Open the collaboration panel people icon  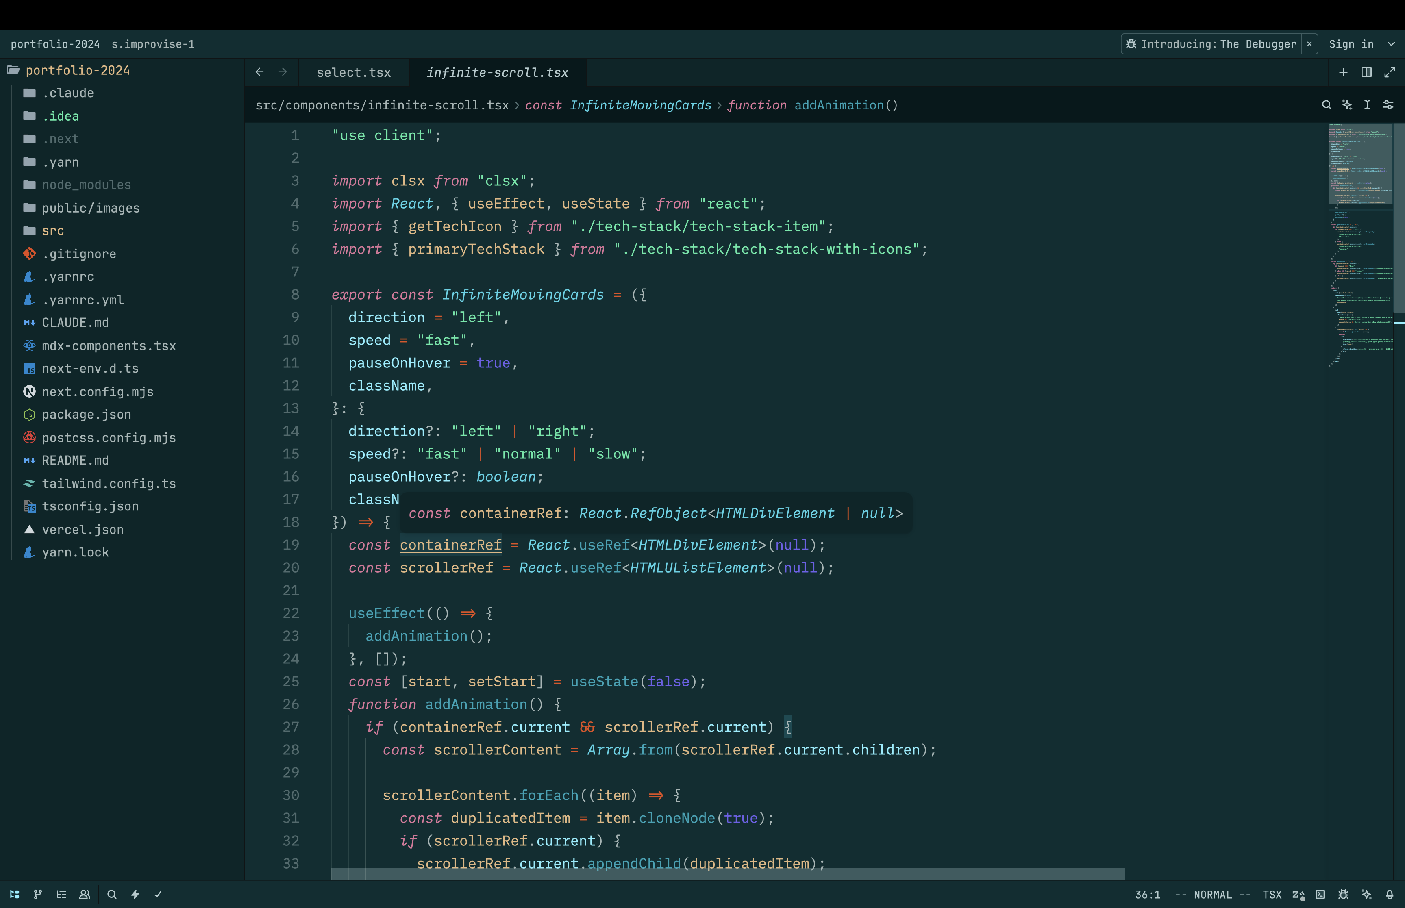click(85, 895)
